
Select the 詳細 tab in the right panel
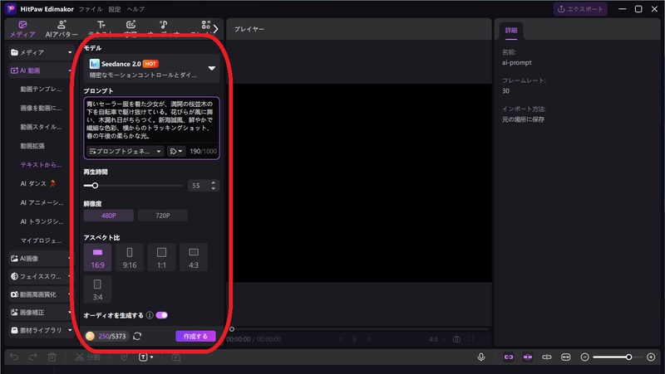click(x=511, y=31)
